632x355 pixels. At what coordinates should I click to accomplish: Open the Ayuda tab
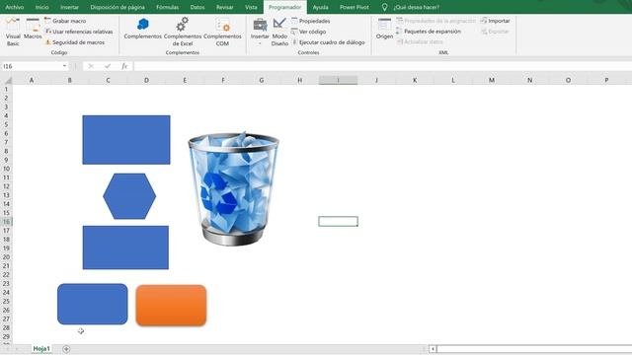pos(320,7)
